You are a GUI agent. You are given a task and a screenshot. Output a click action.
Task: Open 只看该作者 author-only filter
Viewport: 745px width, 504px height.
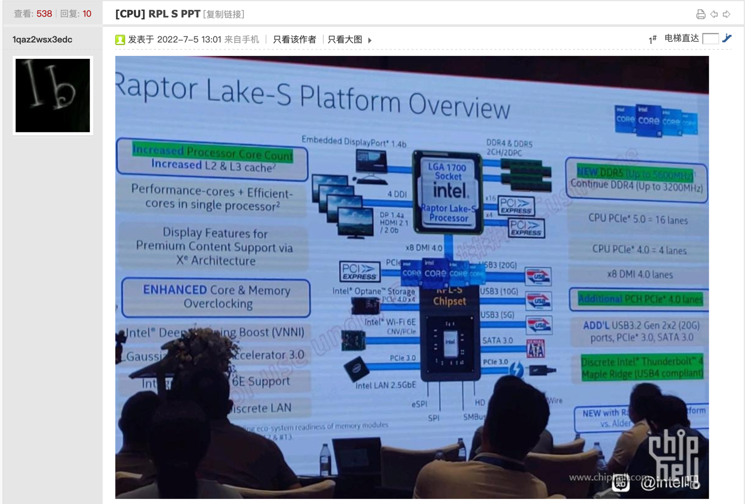(x=294, y=40)
